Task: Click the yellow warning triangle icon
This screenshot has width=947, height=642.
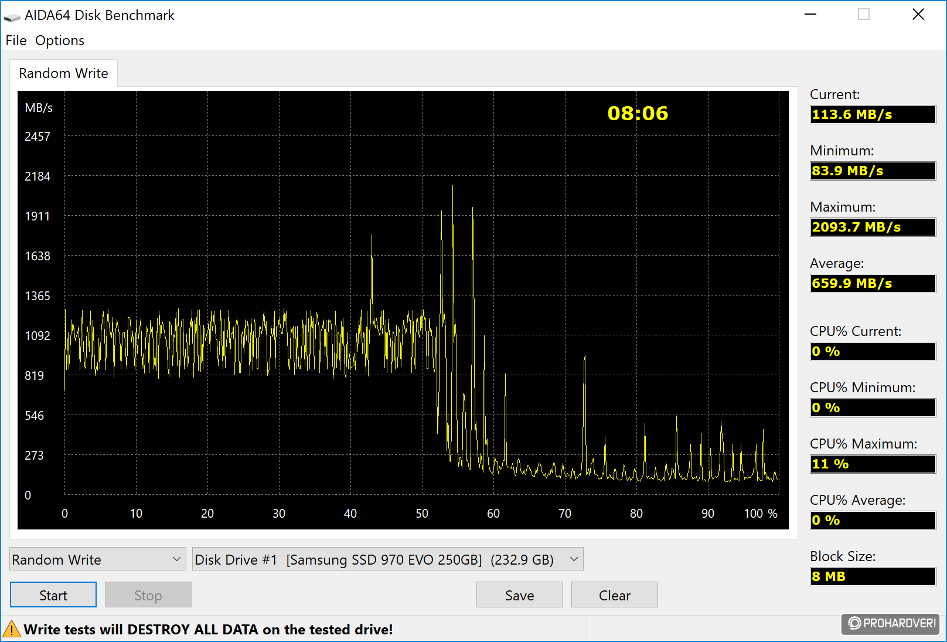Action: [12, 629]
